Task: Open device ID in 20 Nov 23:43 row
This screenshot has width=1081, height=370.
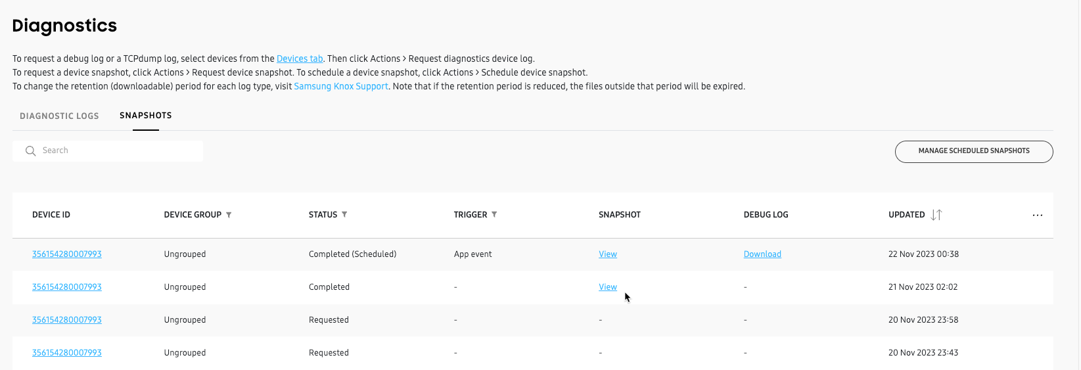Action: click(67, 353)
